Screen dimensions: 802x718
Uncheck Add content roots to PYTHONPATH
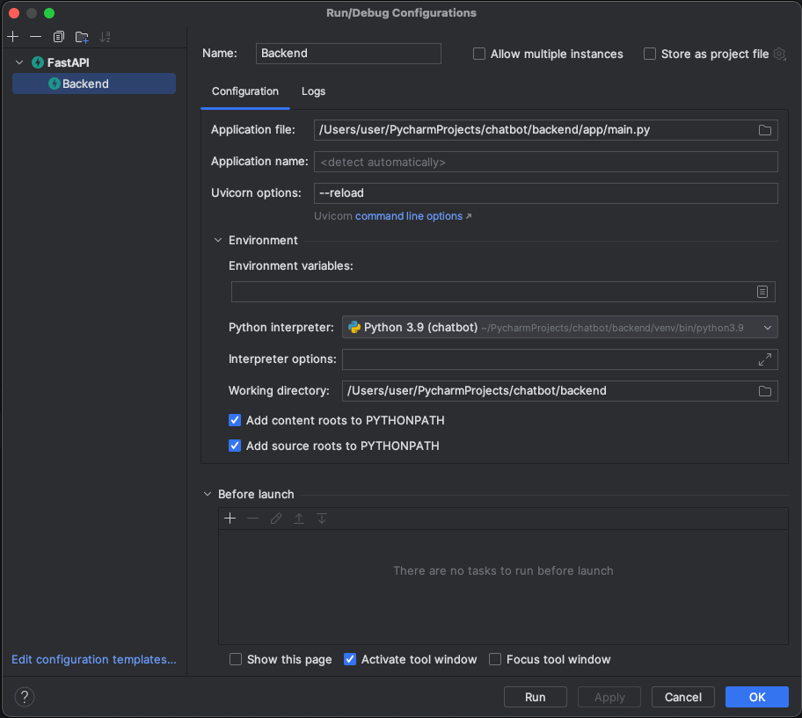[x=234, y=420]
